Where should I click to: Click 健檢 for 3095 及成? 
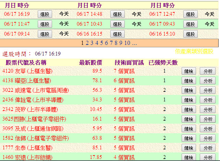(x=189, y=128)
